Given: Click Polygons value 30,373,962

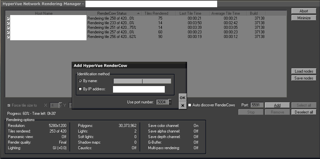Looking at the screenshot, I should coord(127,126).
